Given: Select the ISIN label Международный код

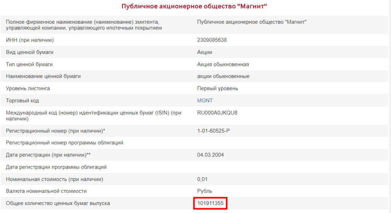Looking at the screenshot, I should click(x=94, y=116).
